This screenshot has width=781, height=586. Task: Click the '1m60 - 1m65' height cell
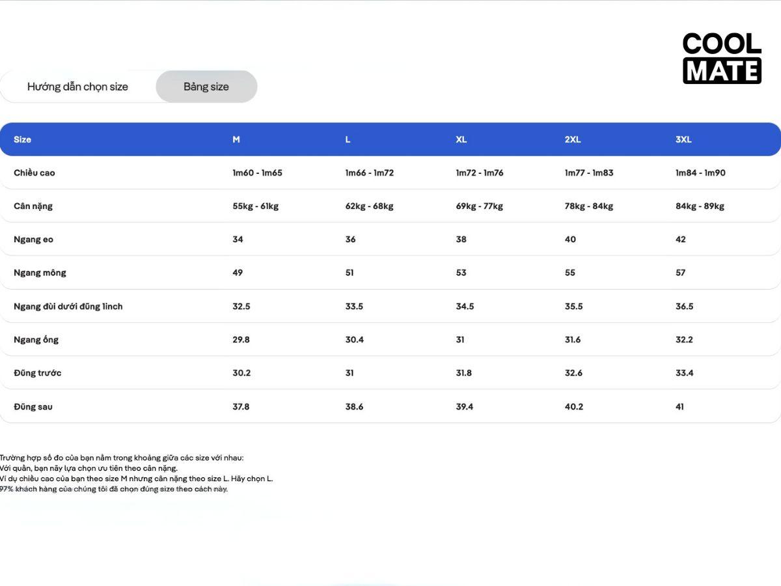pos(258,173)
